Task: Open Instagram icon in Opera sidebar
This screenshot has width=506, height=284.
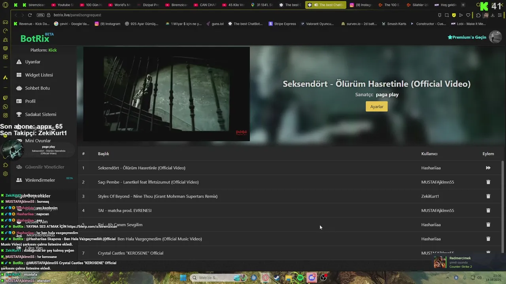Action: 5,115
